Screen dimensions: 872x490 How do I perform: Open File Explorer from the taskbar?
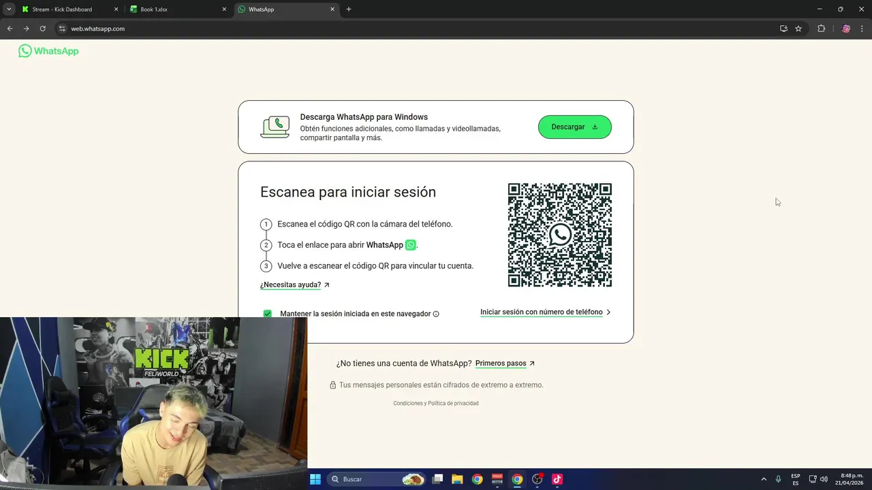(457, 479)
